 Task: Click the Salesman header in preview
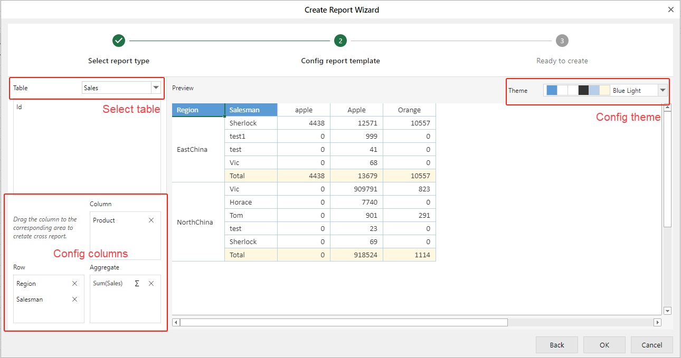[251, 110]
